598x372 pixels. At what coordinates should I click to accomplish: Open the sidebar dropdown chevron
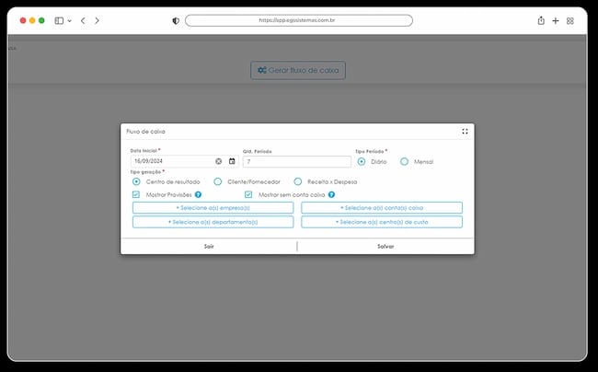tap(69, 21)
